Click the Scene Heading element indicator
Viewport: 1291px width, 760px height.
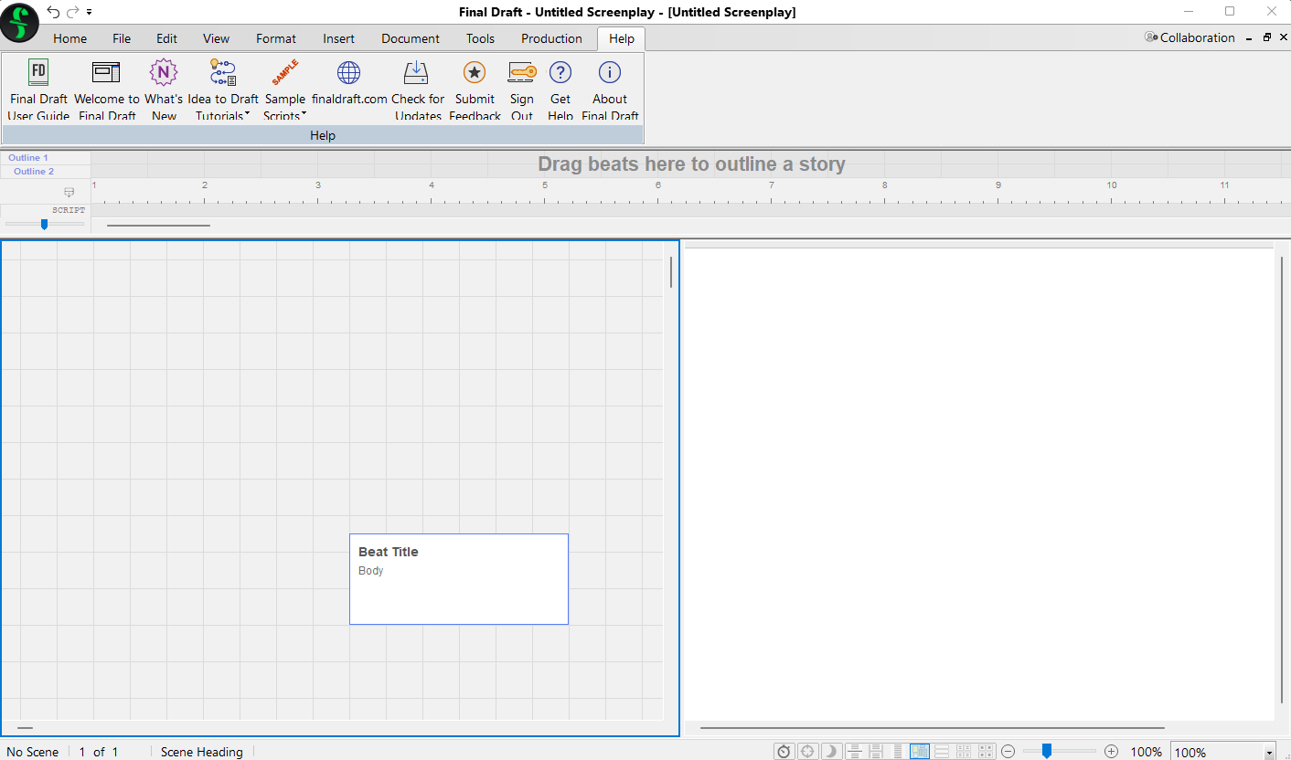click(x=202, y=752)
